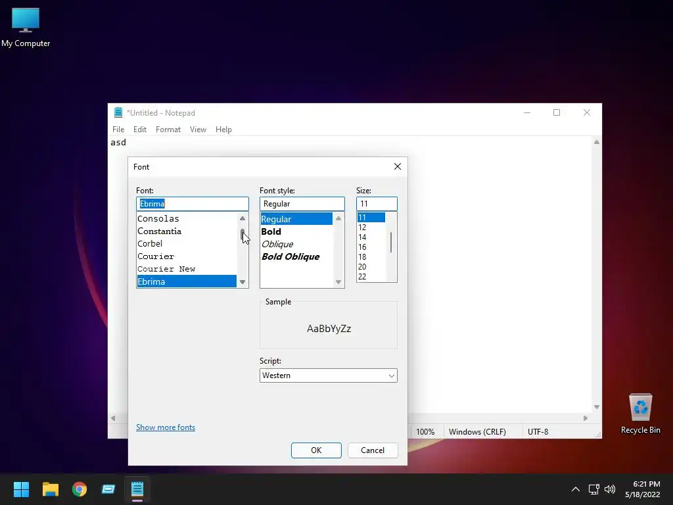Expand the Script dropdown showing Western
The height and width of the screenshot is (505, 673).
[x=329, y=375]
